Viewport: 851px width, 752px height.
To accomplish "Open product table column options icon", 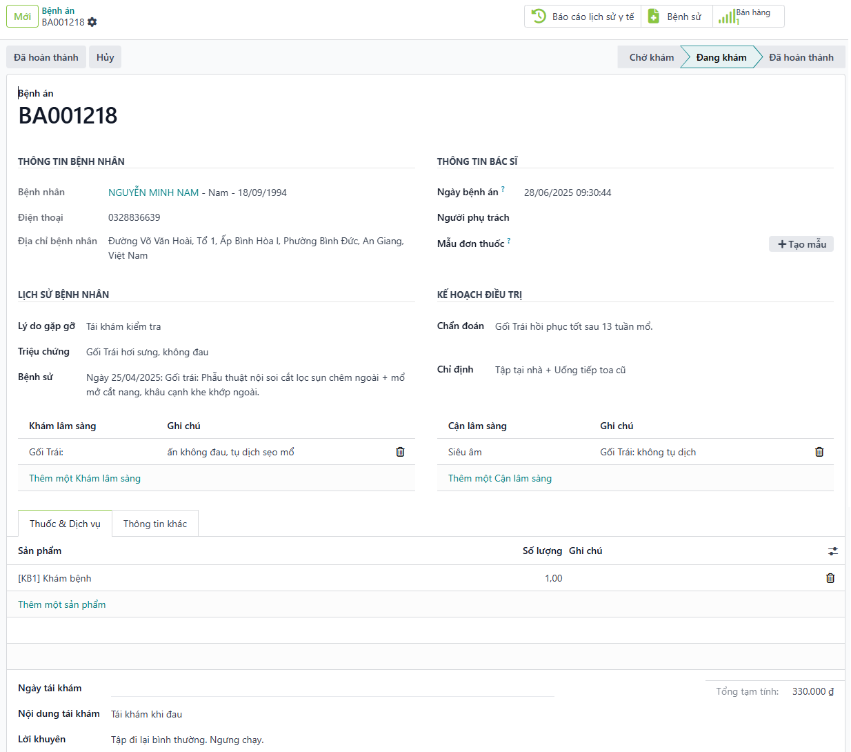I will (833, 551).
